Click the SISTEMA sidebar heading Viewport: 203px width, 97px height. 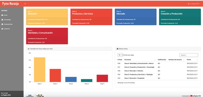4,11
